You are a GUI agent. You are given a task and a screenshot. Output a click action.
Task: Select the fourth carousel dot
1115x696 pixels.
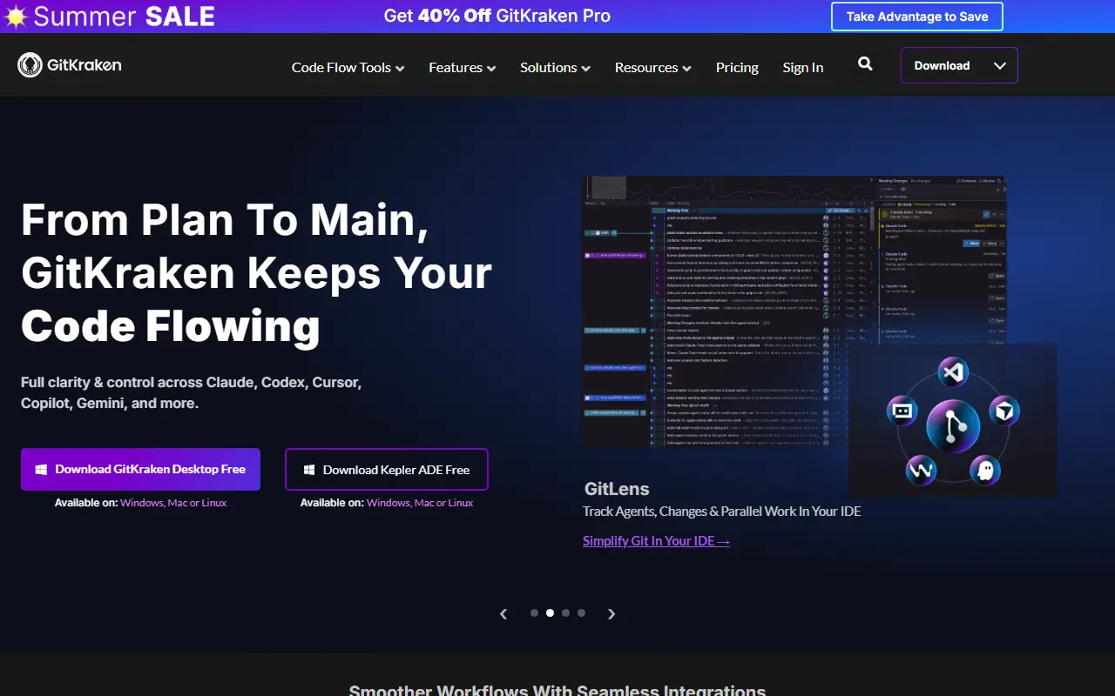581,612
